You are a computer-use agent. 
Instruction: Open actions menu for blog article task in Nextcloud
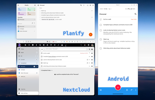point(90,66)
